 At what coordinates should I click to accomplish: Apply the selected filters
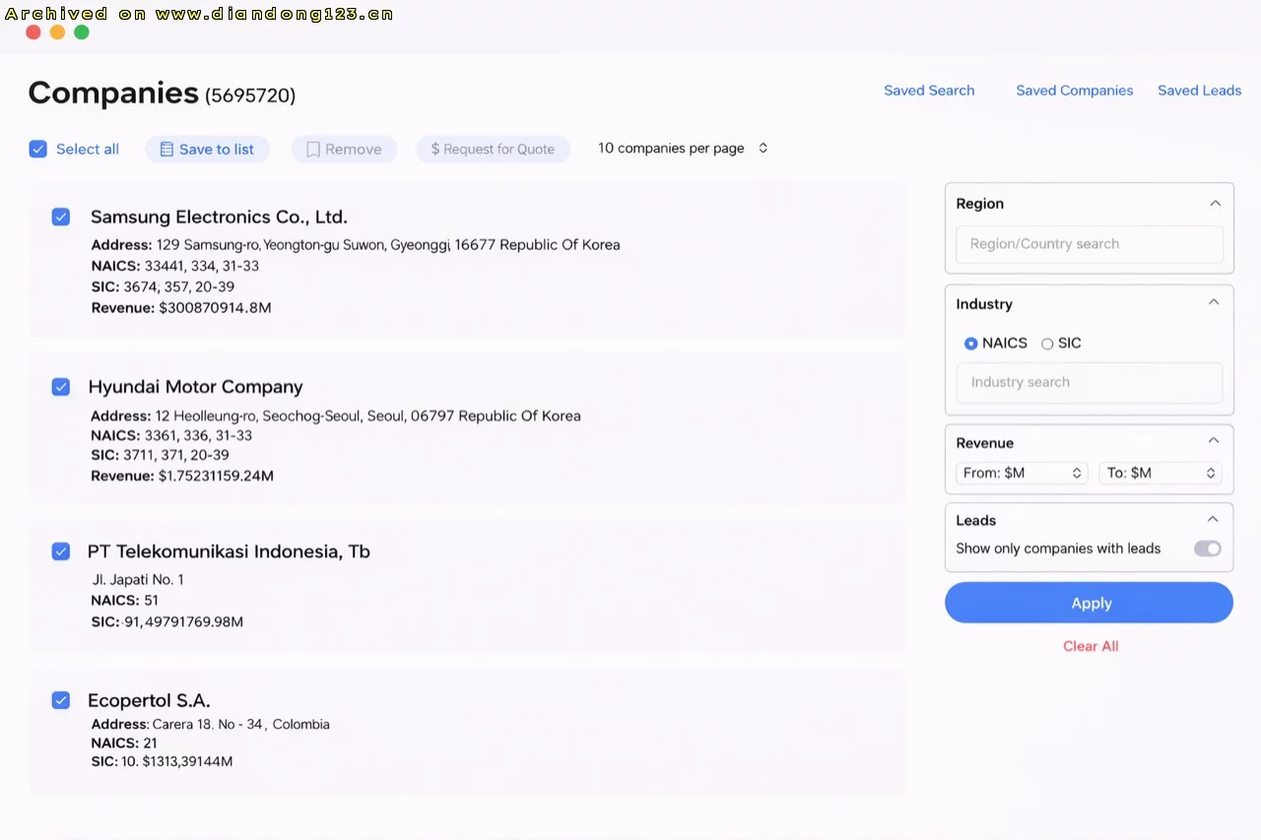[1089, 603]
